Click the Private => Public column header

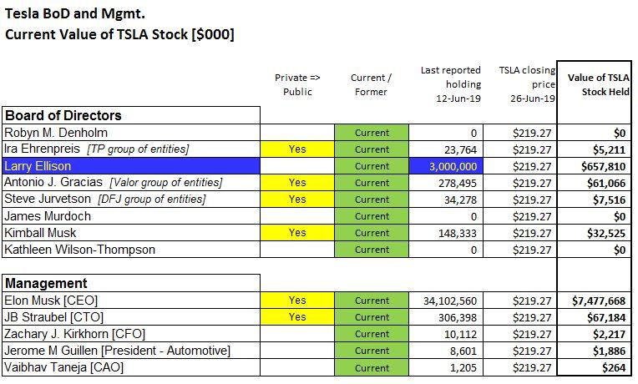(x=297, y=85)
